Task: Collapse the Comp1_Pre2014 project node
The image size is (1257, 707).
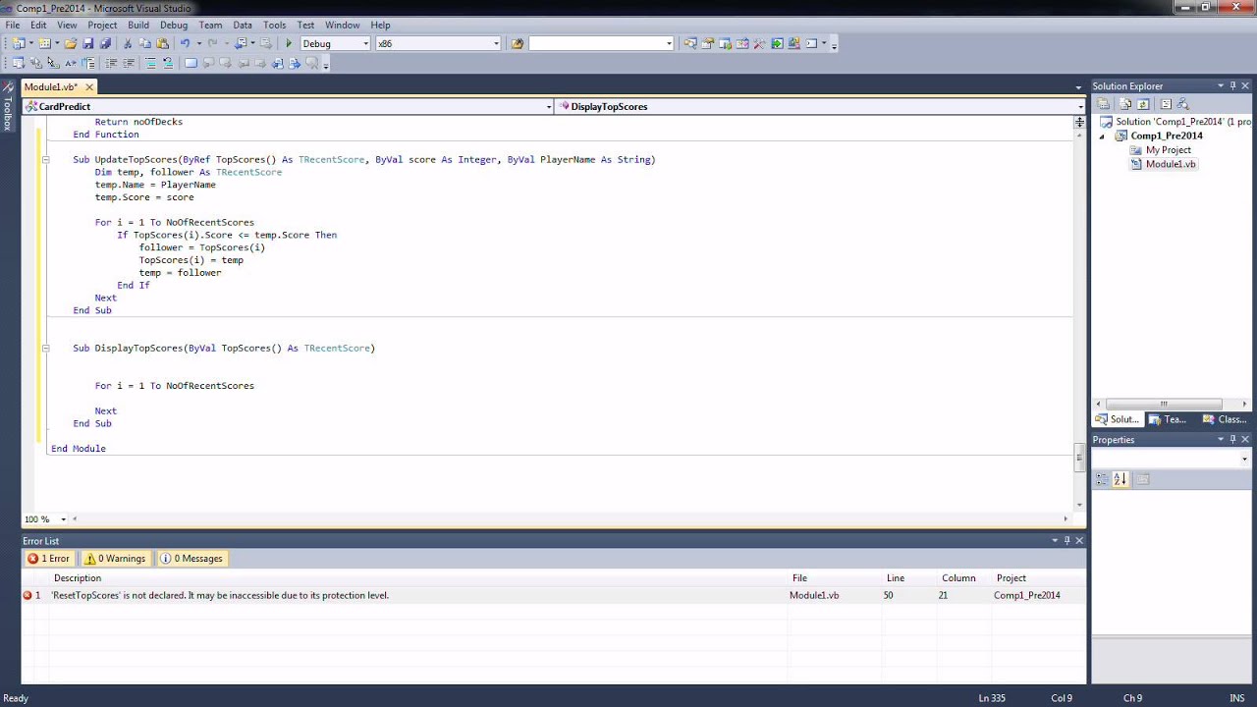Action: click(x=1102, y=136)
